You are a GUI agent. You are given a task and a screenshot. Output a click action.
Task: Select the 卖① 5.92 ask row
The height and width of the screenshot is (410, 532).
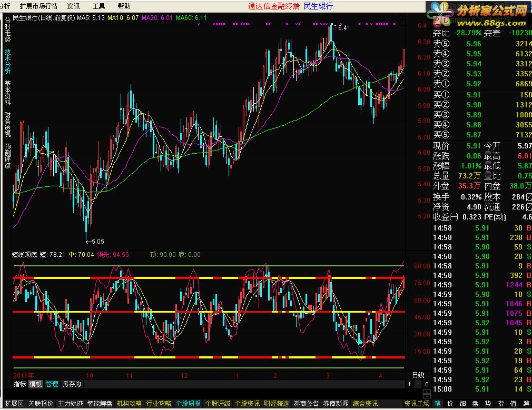click(x=482, y=84)
